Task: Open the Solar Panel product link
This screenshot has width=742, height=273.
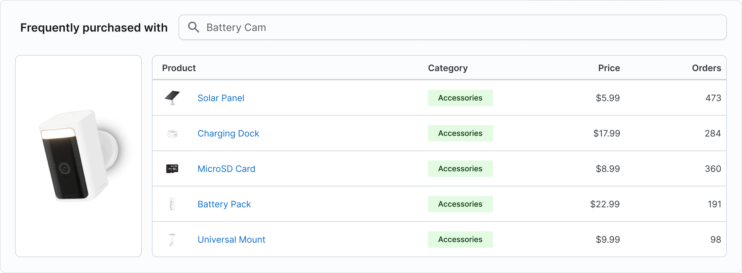Action: coord(221,98)
